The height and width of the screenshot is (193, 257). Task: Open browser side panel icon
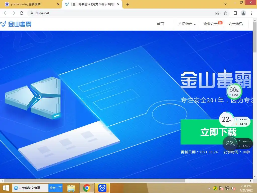point(235,13)
